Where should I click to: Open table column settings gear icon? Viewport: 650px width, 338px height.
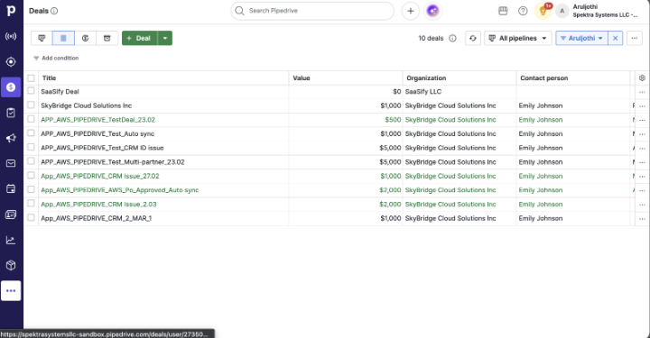[642, 78]
